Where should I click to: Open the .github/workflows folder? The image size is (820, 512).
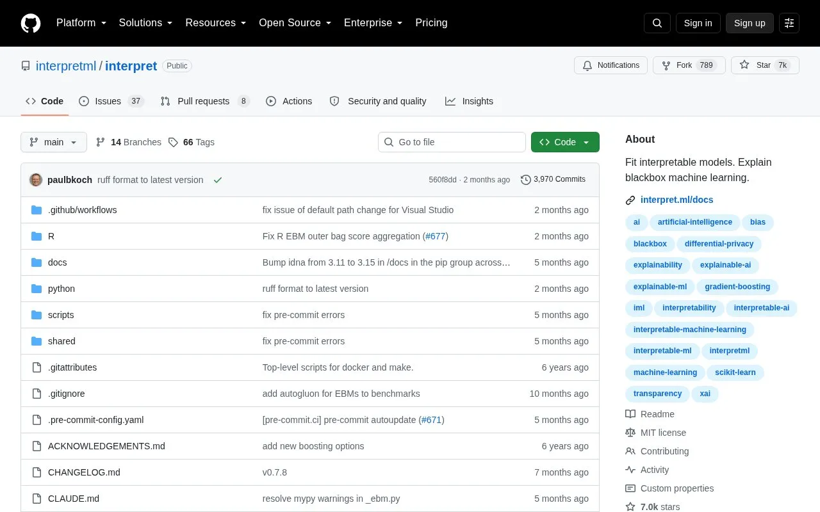[82, 210]
